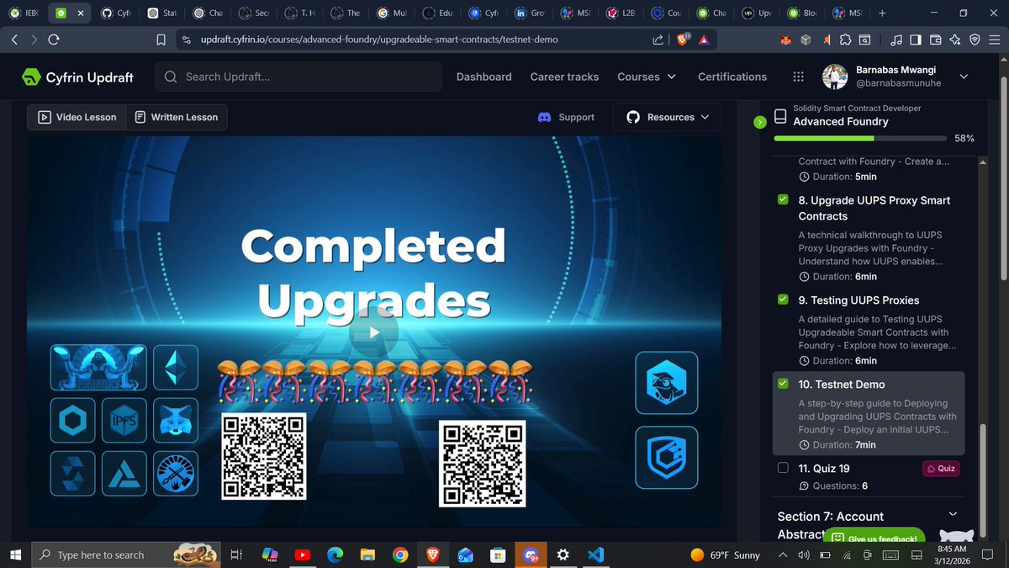This screenshot has width=1009, height=568.
Task: Click the IPFS cube icon in video
Action: (x=124, y=420)
